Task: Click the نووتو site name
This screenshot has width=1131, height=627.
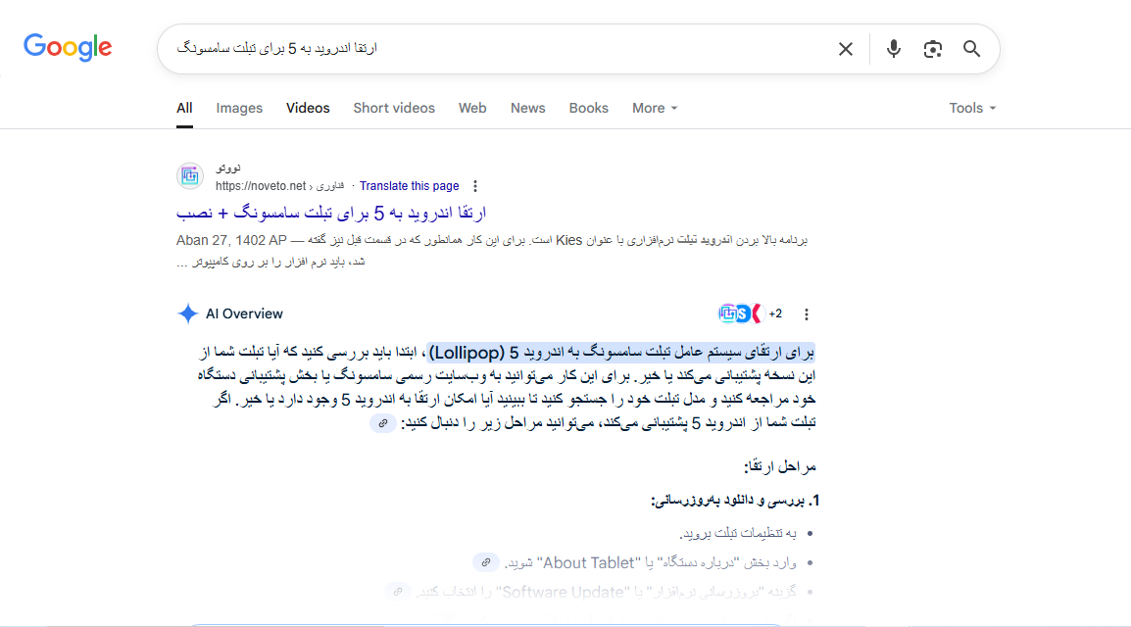Action: (228, 168)
